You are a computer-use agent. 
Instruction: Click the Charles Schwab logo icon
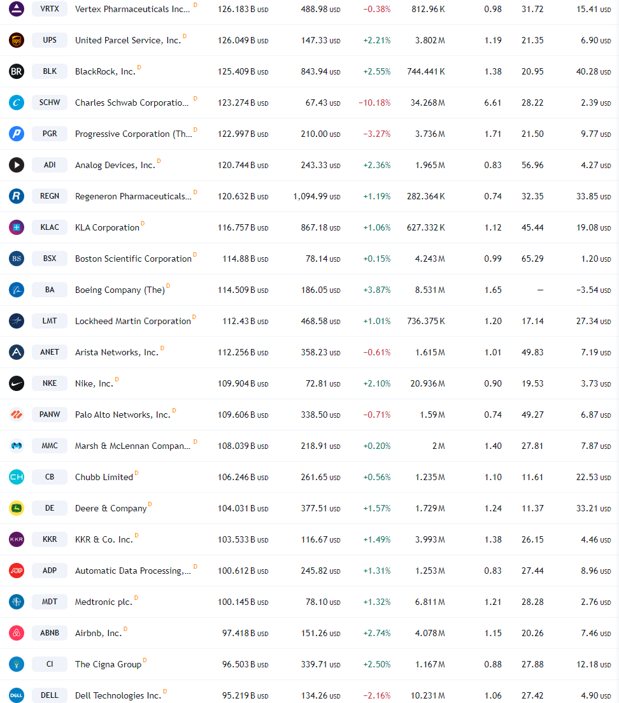(x=17, y=103)
